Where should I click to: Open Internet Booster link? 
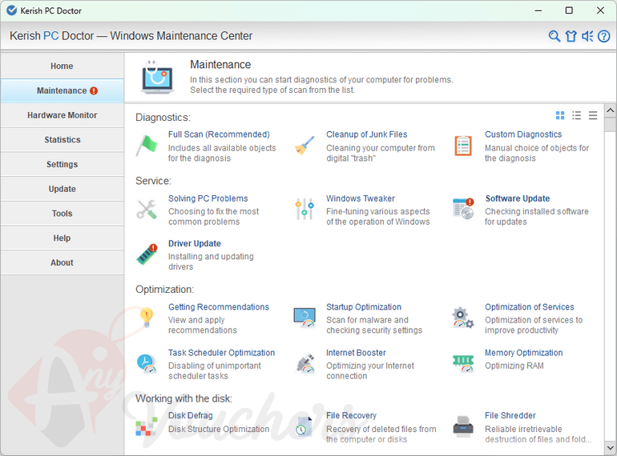356,353
